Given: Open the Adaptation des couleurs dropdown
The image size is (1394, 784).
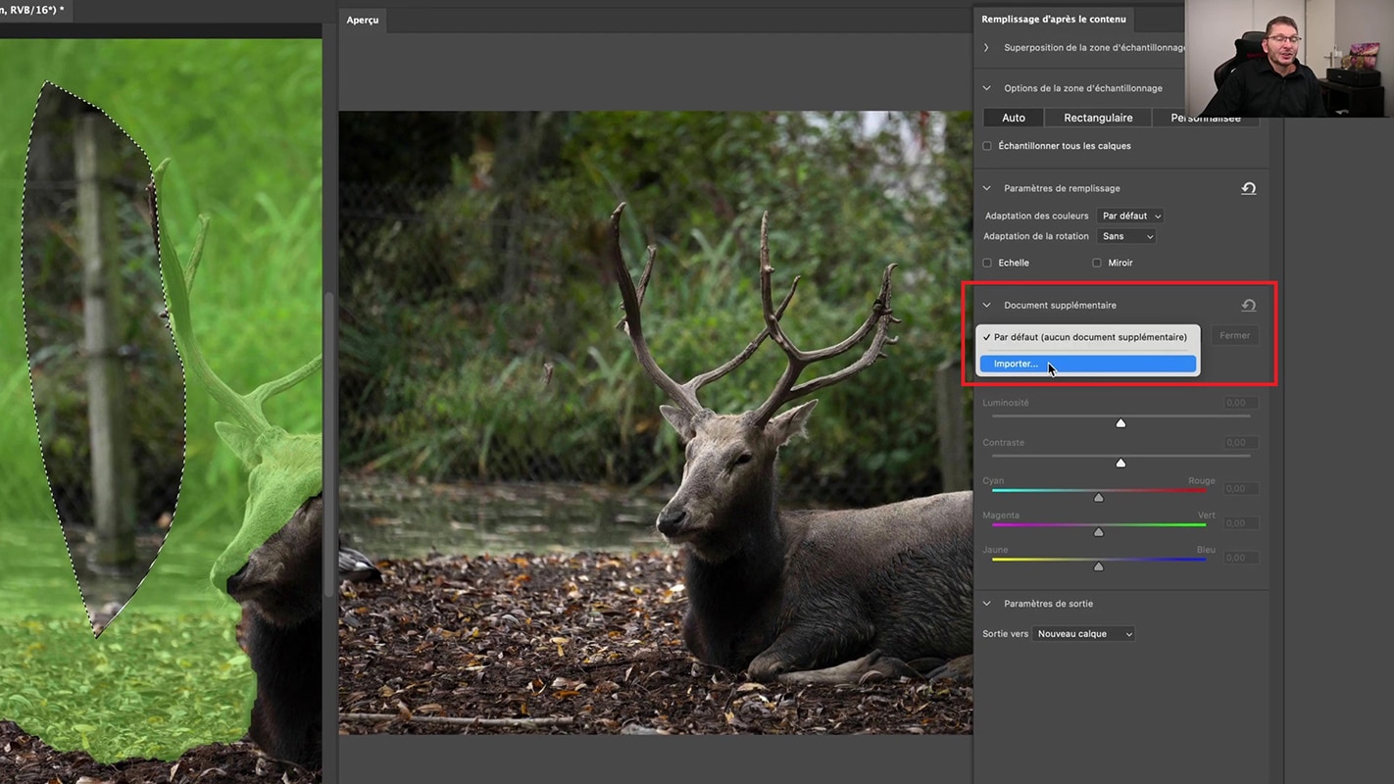Looking at the screenshot, I should point(1130,216).
